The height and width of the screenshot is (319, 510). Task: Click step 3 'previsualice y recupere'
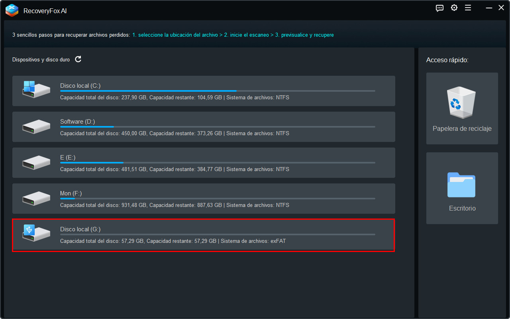tap(305, 35)
